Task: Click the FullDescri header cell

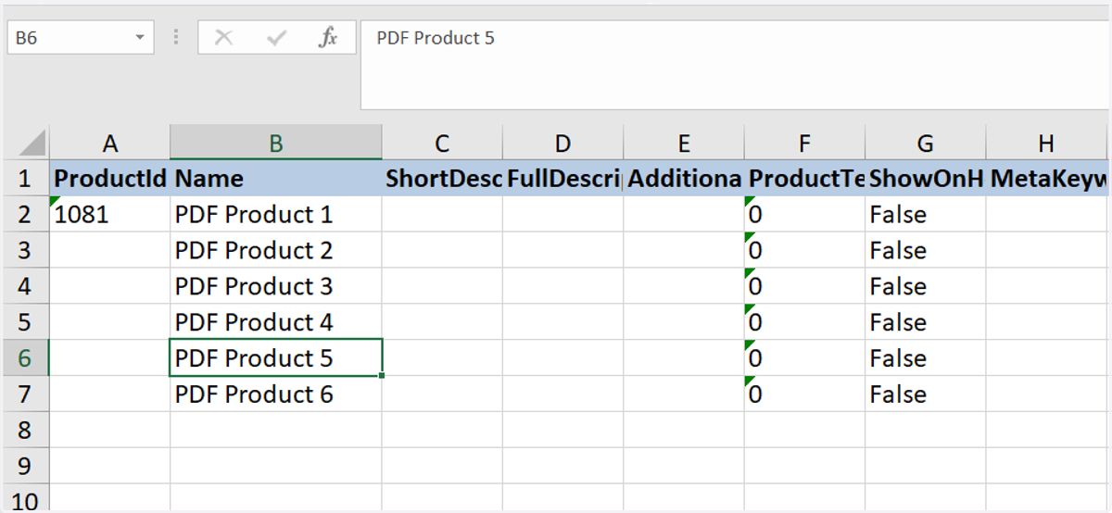Action: coord(563,178)
